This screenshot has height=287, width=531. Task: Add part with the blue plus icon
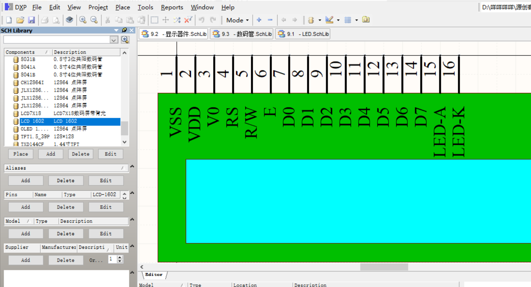click(x=259, y=20)
